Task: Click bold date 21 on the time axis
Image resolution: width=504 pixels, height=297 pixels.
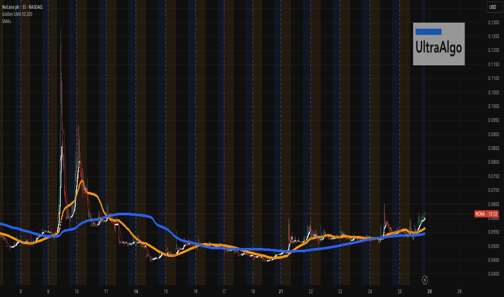Action: [281, 292]
